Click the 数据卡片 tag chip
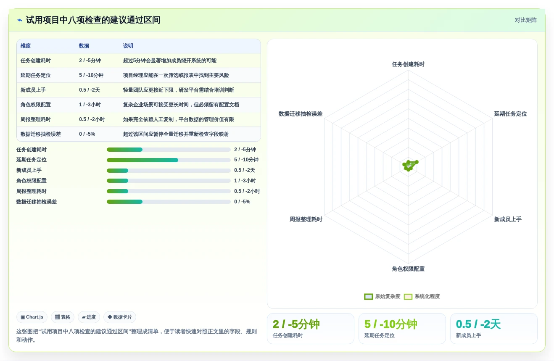554x361 pixels. pyautogui.click(x=120, y=317)
